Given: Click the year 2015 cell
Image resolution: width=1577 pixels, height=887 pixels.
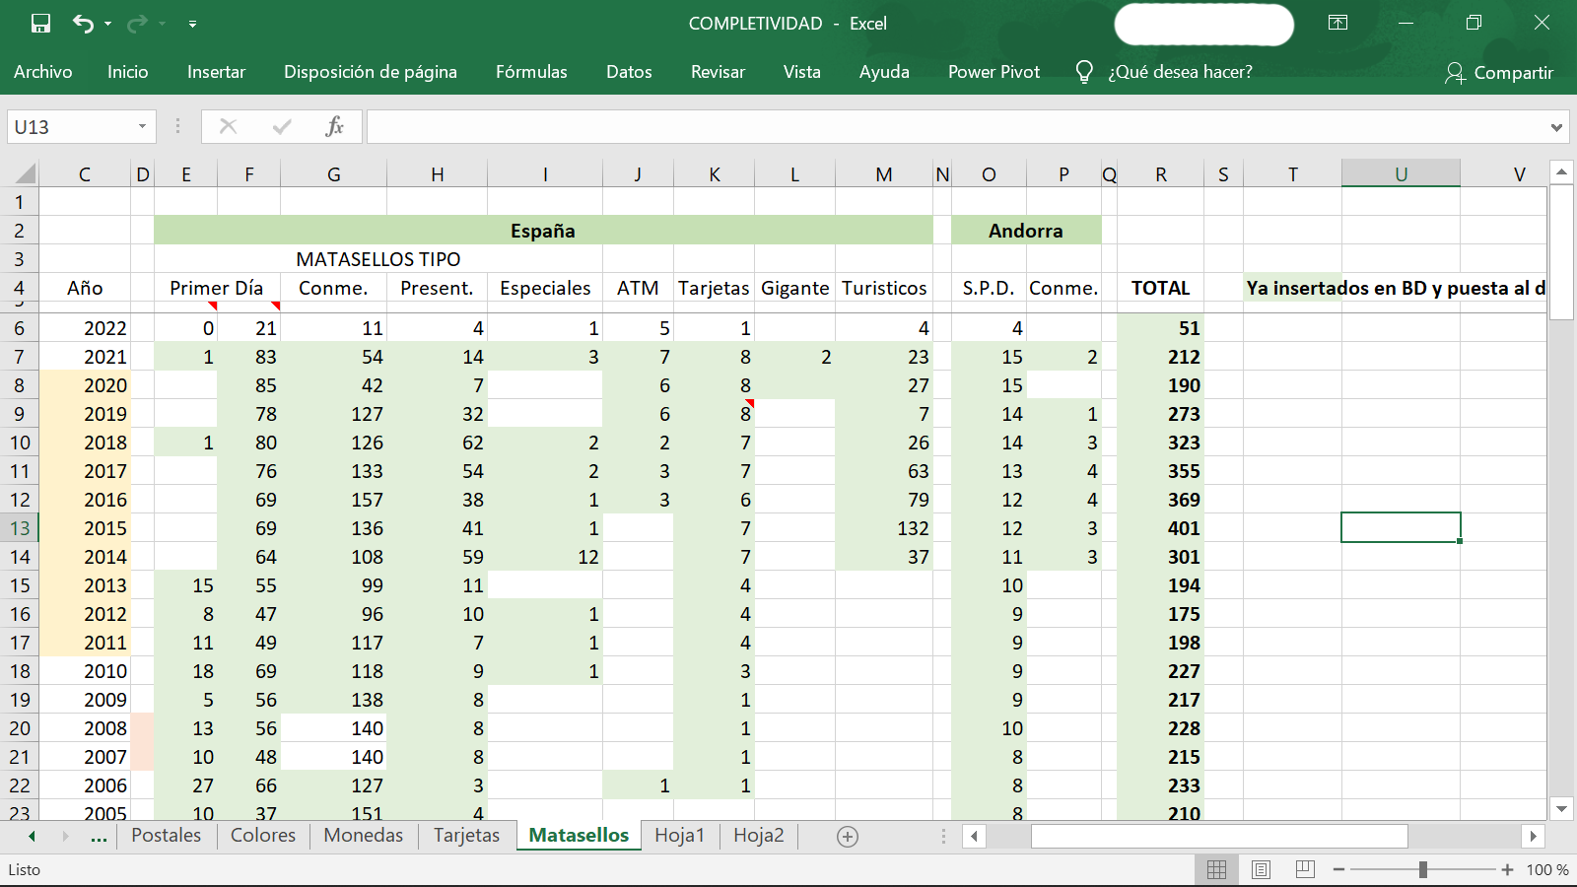Looking at the screenshot, I should (x=85, y=528).
